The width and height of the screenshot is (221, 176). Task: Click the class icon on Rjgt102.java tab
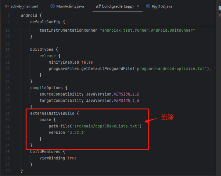pyautogui.click(x=148, y=6)
